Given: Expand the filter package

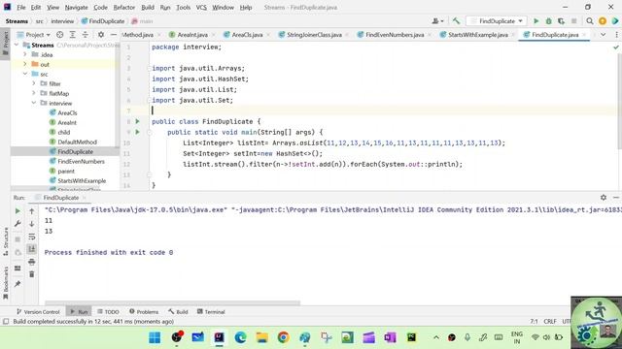Looking at the screenshot, I should 34,83.
